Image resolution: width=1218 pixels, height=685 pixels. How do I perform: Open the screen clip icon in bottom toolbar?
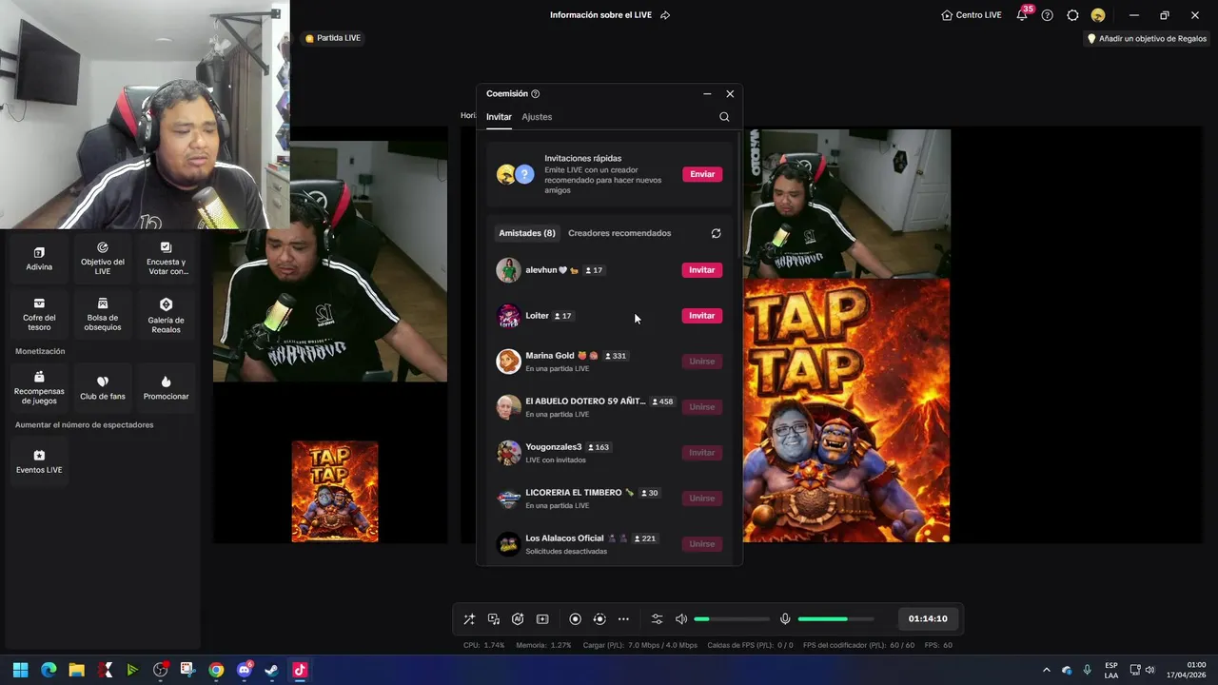tap(542, 619)
